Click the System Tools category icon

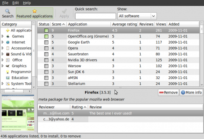[8, 84]
